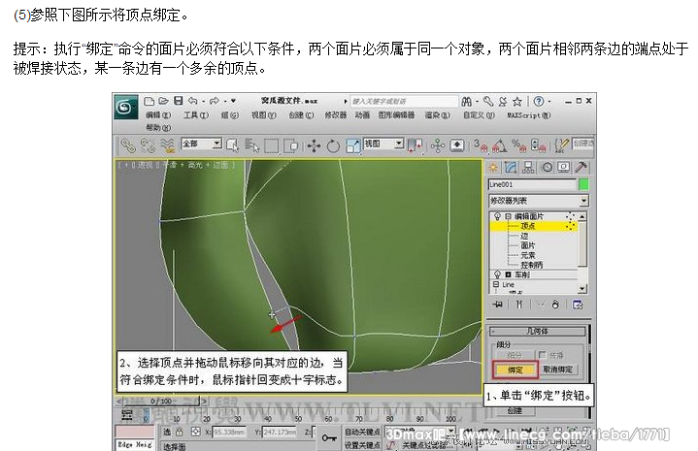Collapse the 编辑面片 modifier tree
The image size is (698, 451).
508,216
